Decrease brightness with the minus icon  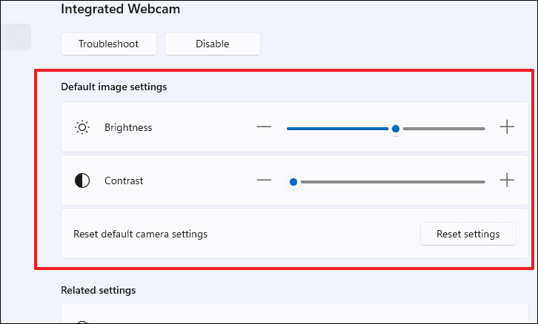point(264,127)
